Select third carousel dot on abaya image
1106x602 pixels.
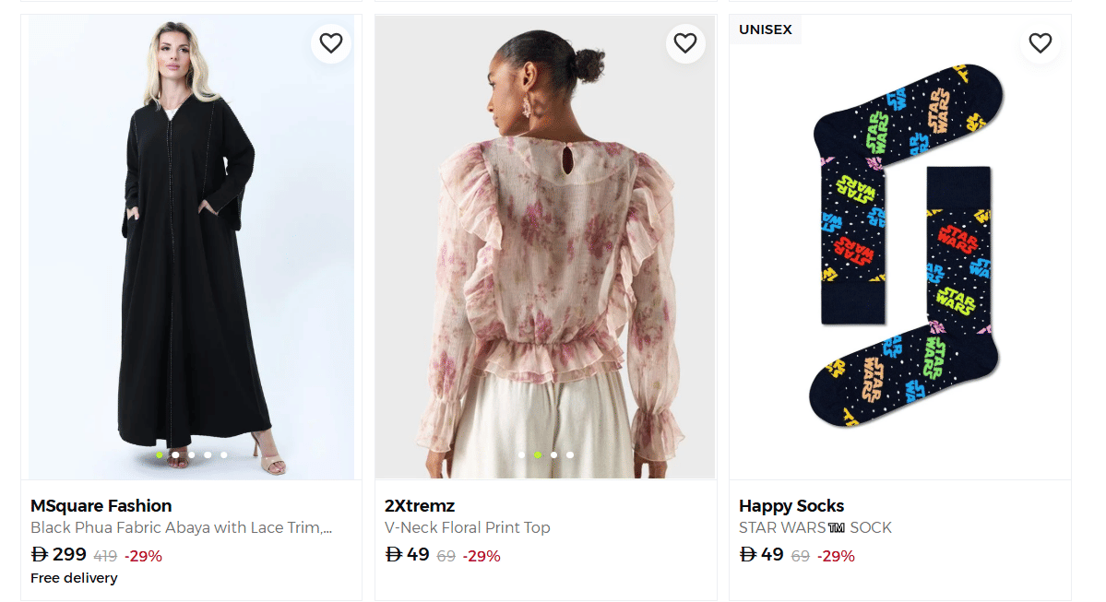192,454
